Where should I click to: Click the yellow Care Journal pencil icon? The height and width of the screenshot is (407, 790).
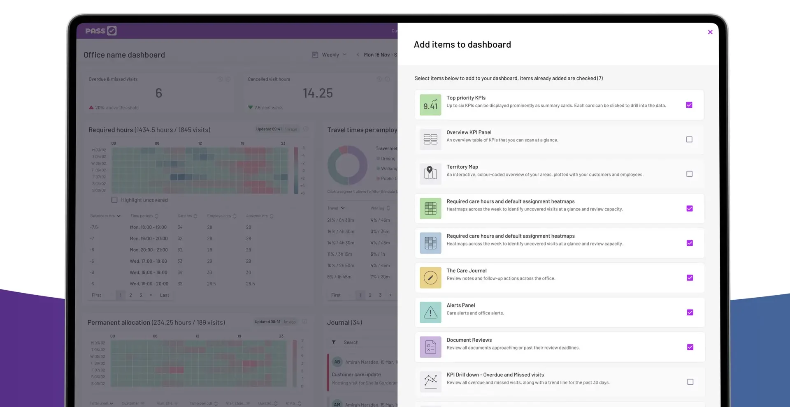tap(430, 277)
